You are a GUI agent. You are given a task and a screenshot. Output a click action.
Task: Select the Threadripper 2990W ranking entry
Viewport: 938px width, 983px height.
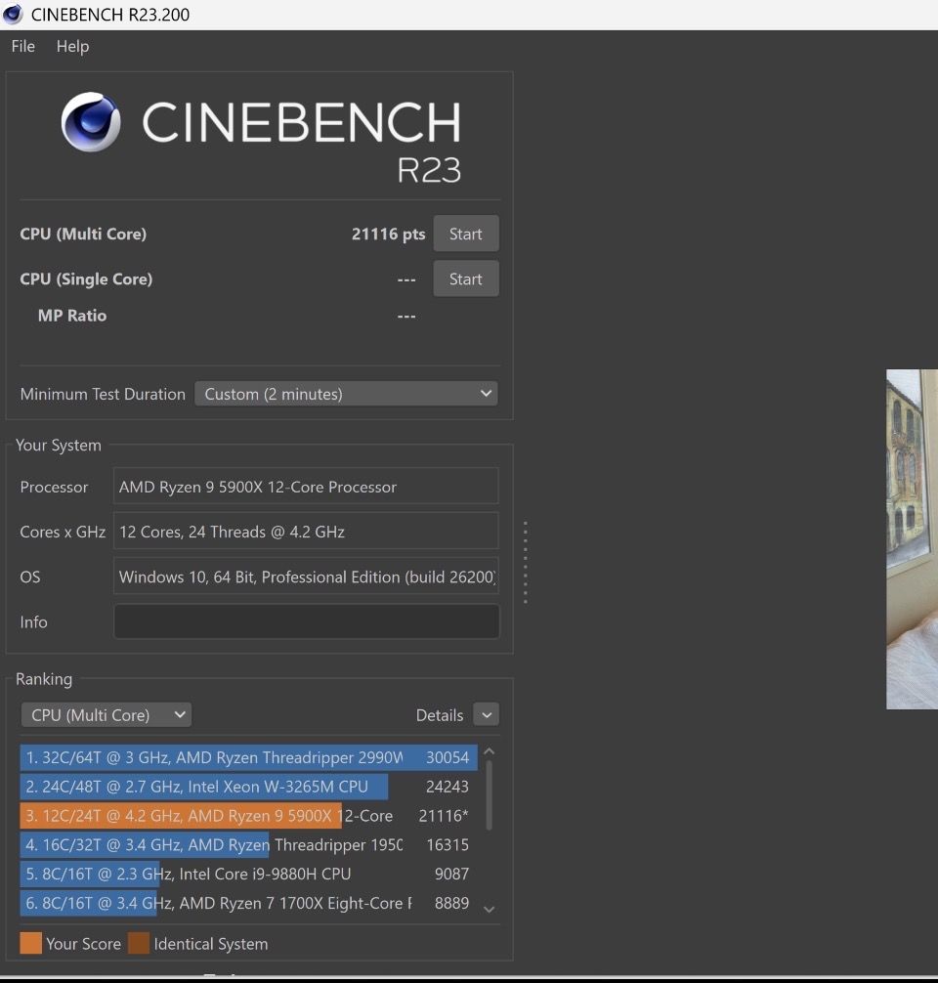[244, 757]
